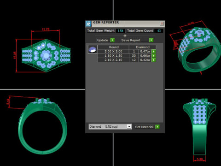Select the 1.80 X 1.80 size cell
Image resolution: width=221 pixels, height=166 pixels.
coord(113,56)
